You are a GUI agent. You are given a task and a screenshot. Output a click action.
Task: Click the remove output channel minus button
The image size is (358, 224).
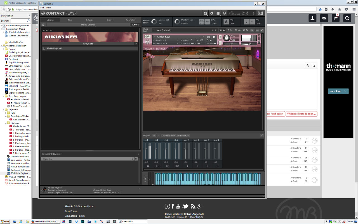click(x=158, y=136)
